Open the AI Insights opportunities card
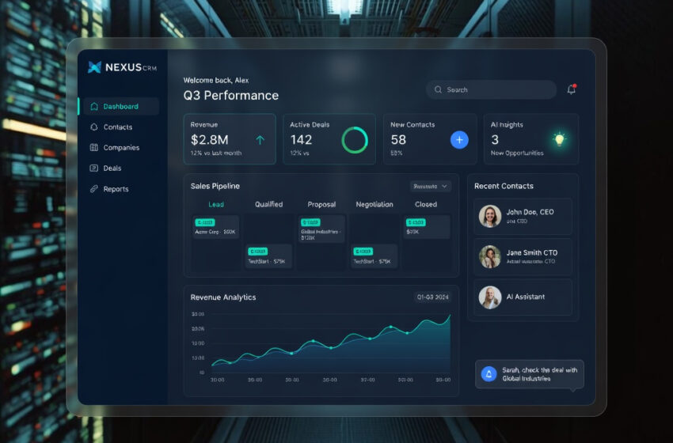Viewport: 673px width, 443px height. (x=531, y=139)
